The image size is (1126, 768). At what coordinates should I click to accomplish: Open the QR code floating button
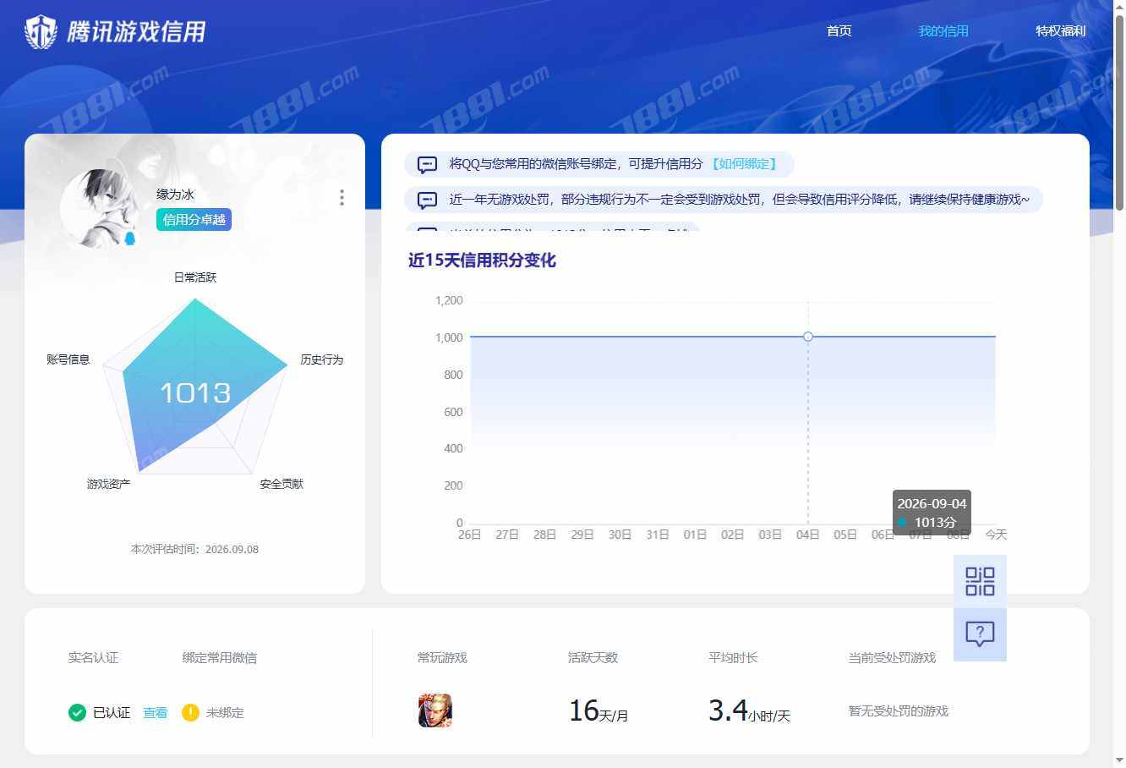pyautogui.click(x=980, y=581)
